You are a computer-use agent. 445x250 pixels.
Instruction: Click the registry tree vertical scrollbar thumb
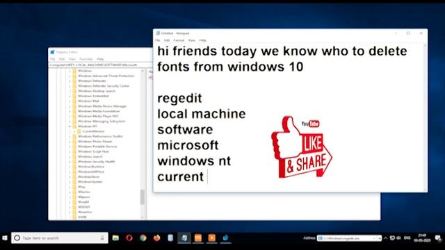pyautogui.click(x=143, y=197)
